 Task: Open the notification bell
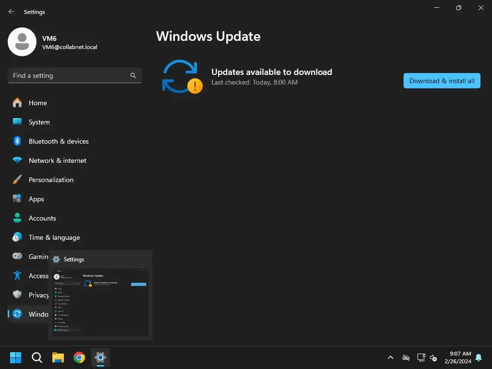(479, 357)
